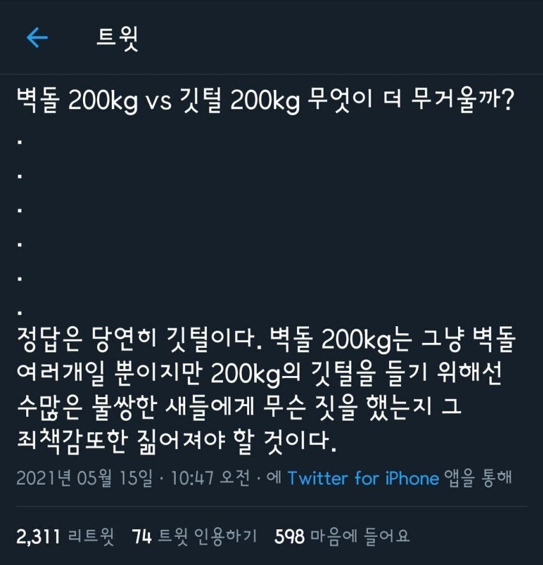Image resolution: width=543 pixels, height=565 pixels.
Task: Select the 벽돌 200kg vs 깃털 question line
Action: coord(265,100)
